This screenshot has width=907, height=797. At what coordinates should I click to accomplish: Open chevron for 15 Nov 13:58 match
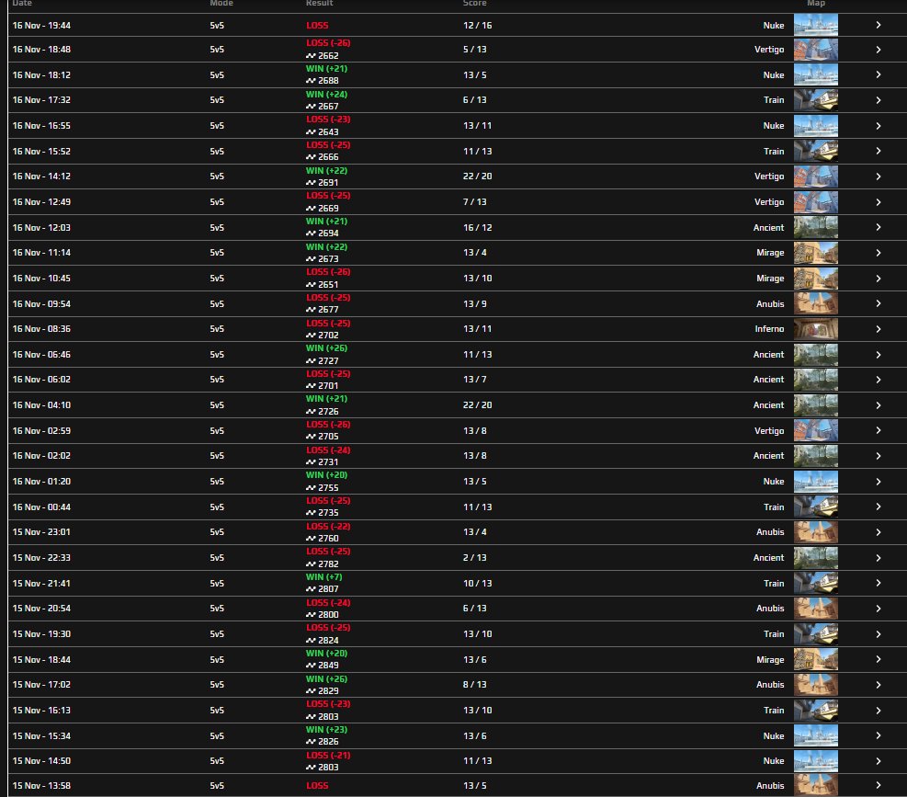(879, 785)
